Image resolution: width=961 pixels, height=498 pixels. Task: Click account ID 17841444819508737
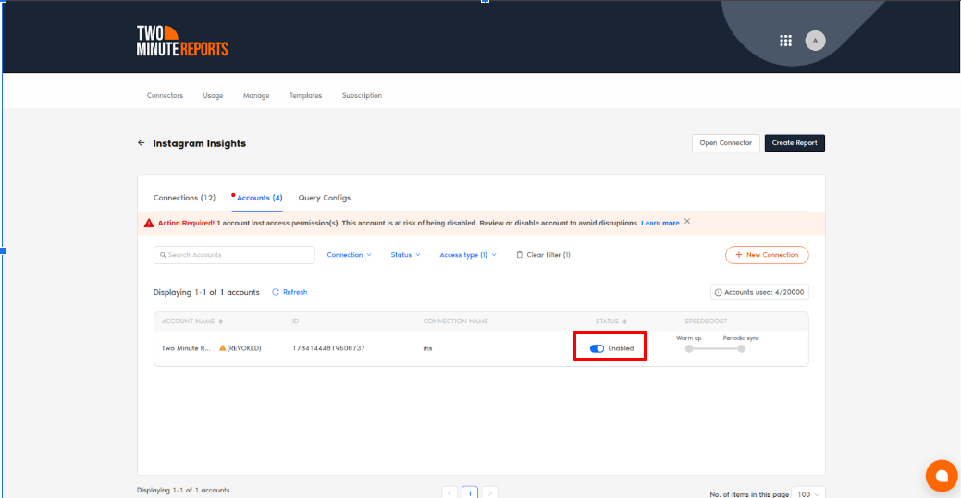[328, 348]
